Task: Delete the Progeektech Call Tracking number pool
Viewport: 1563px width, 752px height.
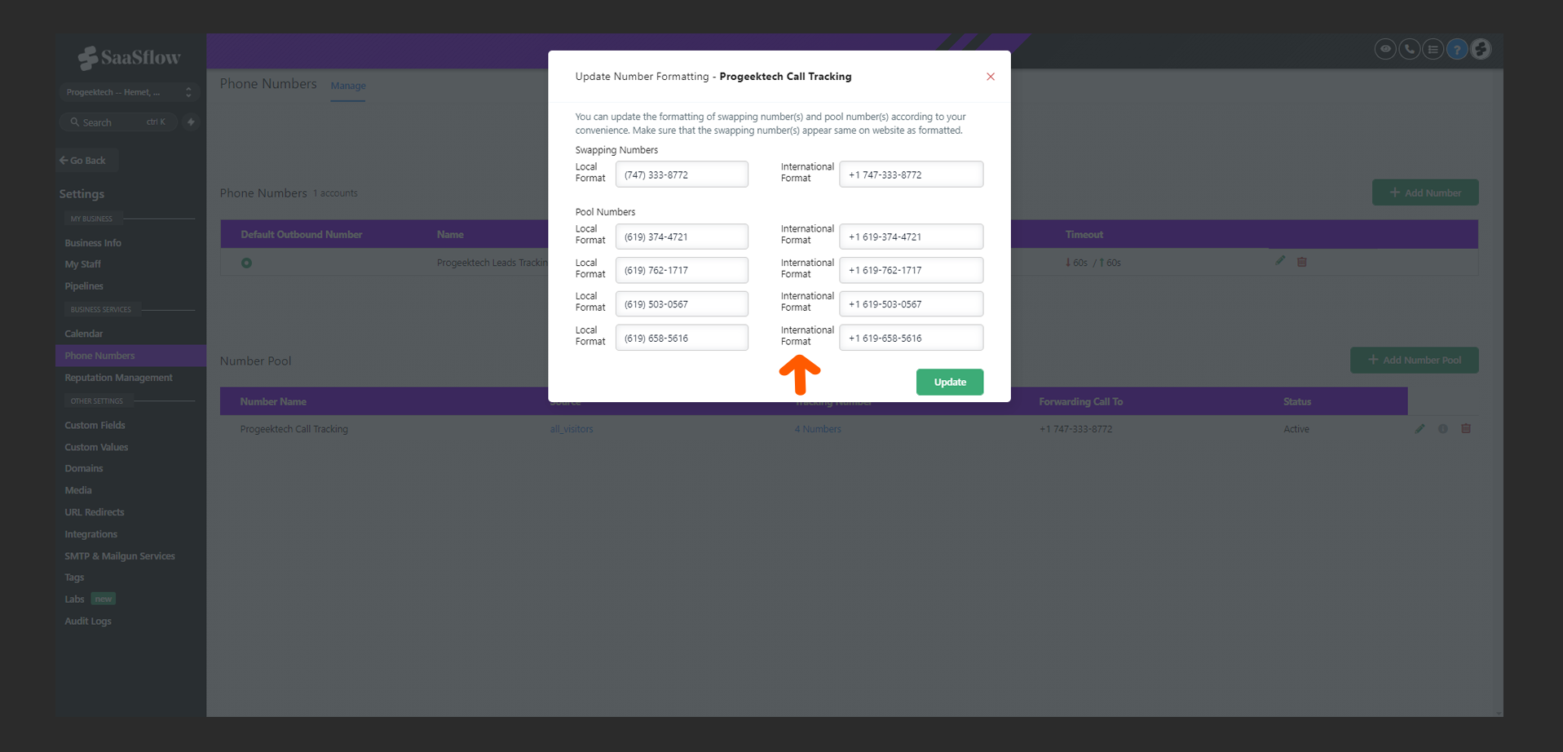Action: (1466, 429)
